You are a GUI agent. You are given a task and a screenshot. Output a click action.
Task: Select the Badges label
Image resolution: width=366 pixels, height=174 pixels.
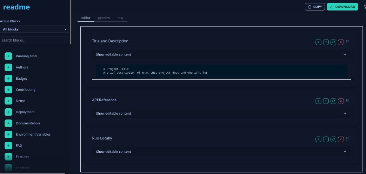tap(21, 78)
